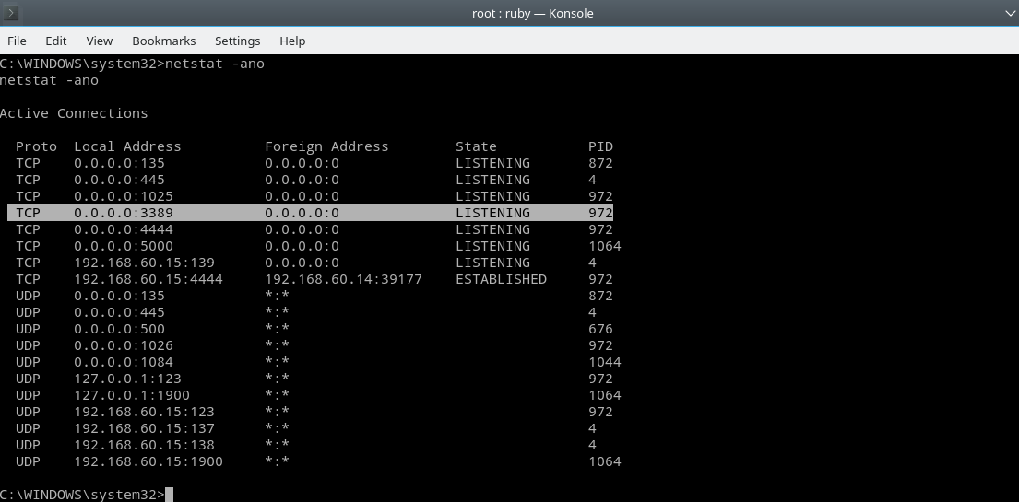Viewport: 1019px width, 502px height.
Task: Click the window title 'root : ruby — Konsole'
Action: click(532, 13)
